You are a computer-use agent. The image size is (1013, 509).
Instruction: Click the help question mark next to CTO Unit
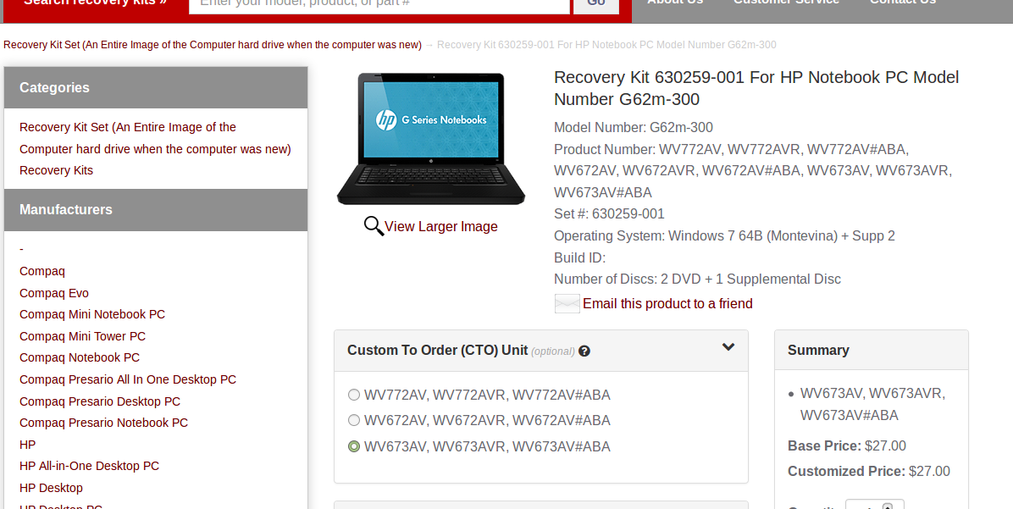pyautogui.click(x=584, y=351)
